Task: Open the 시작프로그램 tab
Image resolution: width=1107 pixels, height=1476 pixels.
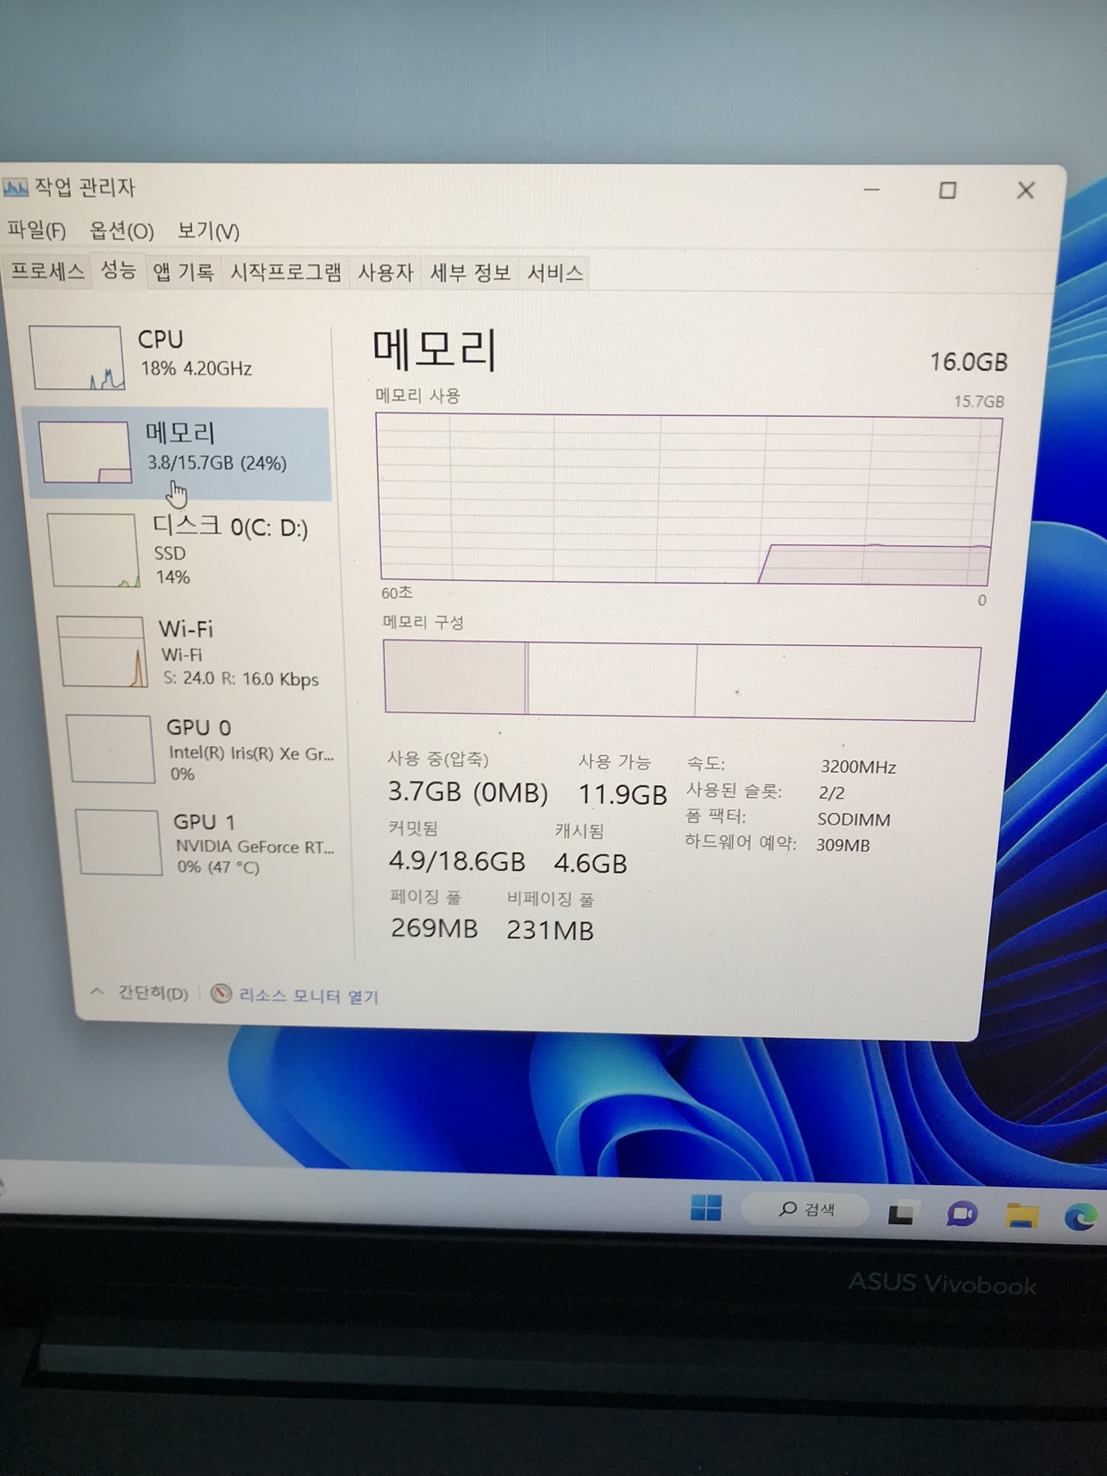Action: pyautogui.click(x=286, y=272)
